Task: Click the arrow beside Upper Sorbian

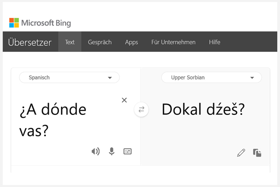Action: (252, 78)
